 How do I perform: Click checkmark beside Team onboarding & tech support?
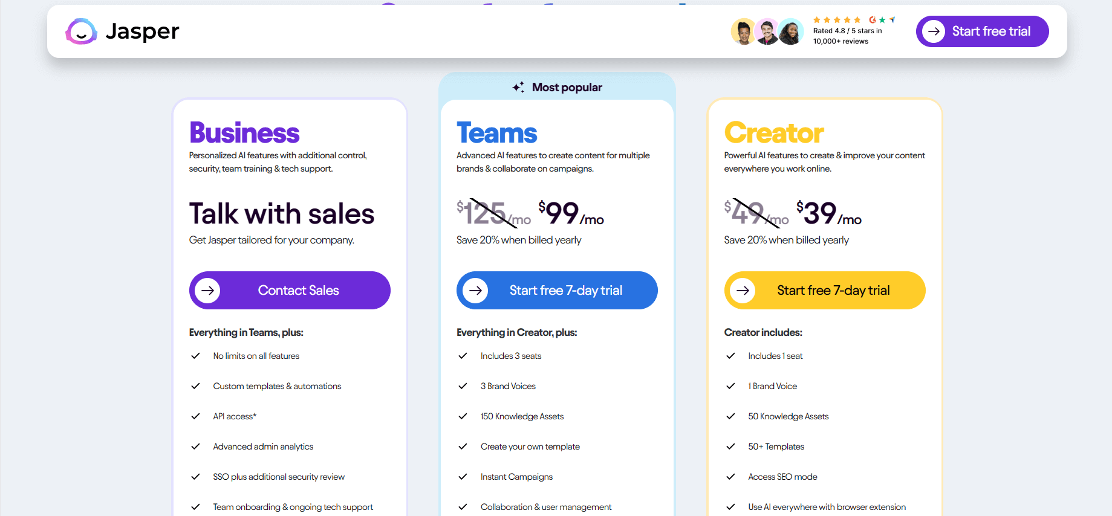click(195, 507)
